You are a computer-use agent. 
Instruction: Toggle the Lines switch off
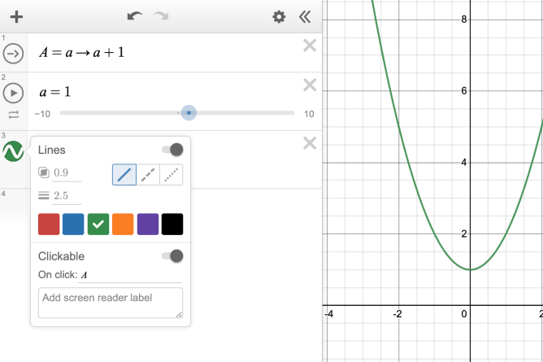172,150
